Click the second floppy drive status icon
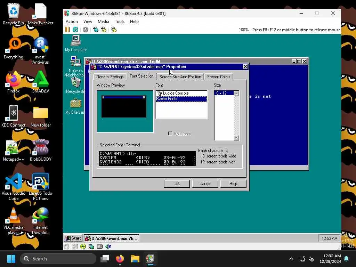Screen dimensions: 356x267 point(75,246)
